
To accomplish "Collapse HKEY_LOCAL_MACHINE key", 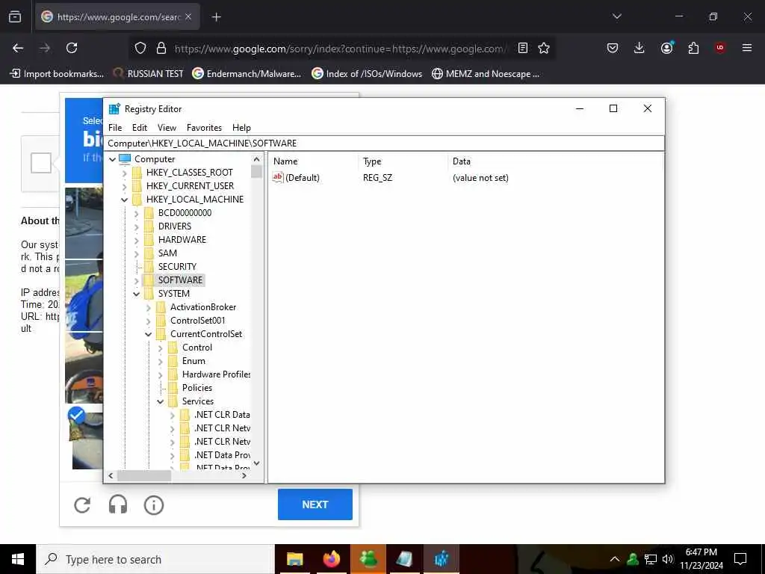I will pyautogui.click(x=125, y=200).
